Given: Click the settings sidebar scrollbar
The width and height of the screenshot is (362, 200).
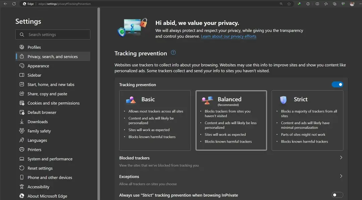Looking at the screenshot, I should click(x=99, y=104).
